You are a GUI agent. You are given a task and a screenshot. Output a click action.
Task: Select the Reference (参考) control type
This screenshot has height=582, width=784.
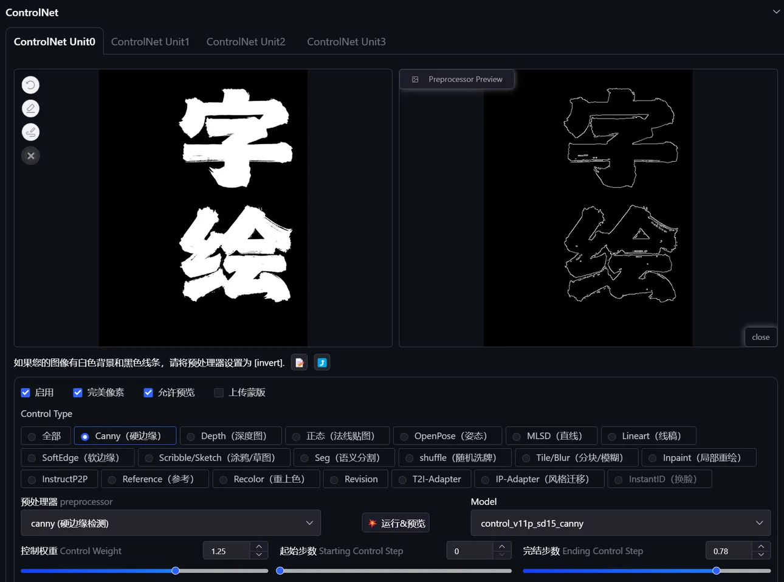pos(155,479)
